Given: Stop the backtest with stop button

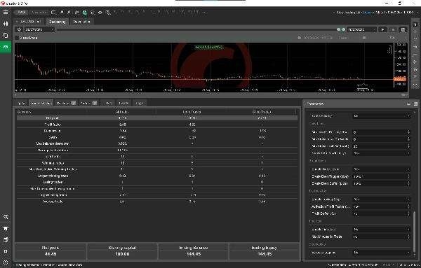Looking at the screenshot, I should [x=393, y=29].
